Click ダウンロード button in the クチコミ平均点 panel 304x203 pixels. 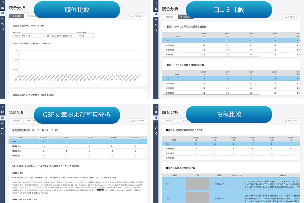point(291,17)
